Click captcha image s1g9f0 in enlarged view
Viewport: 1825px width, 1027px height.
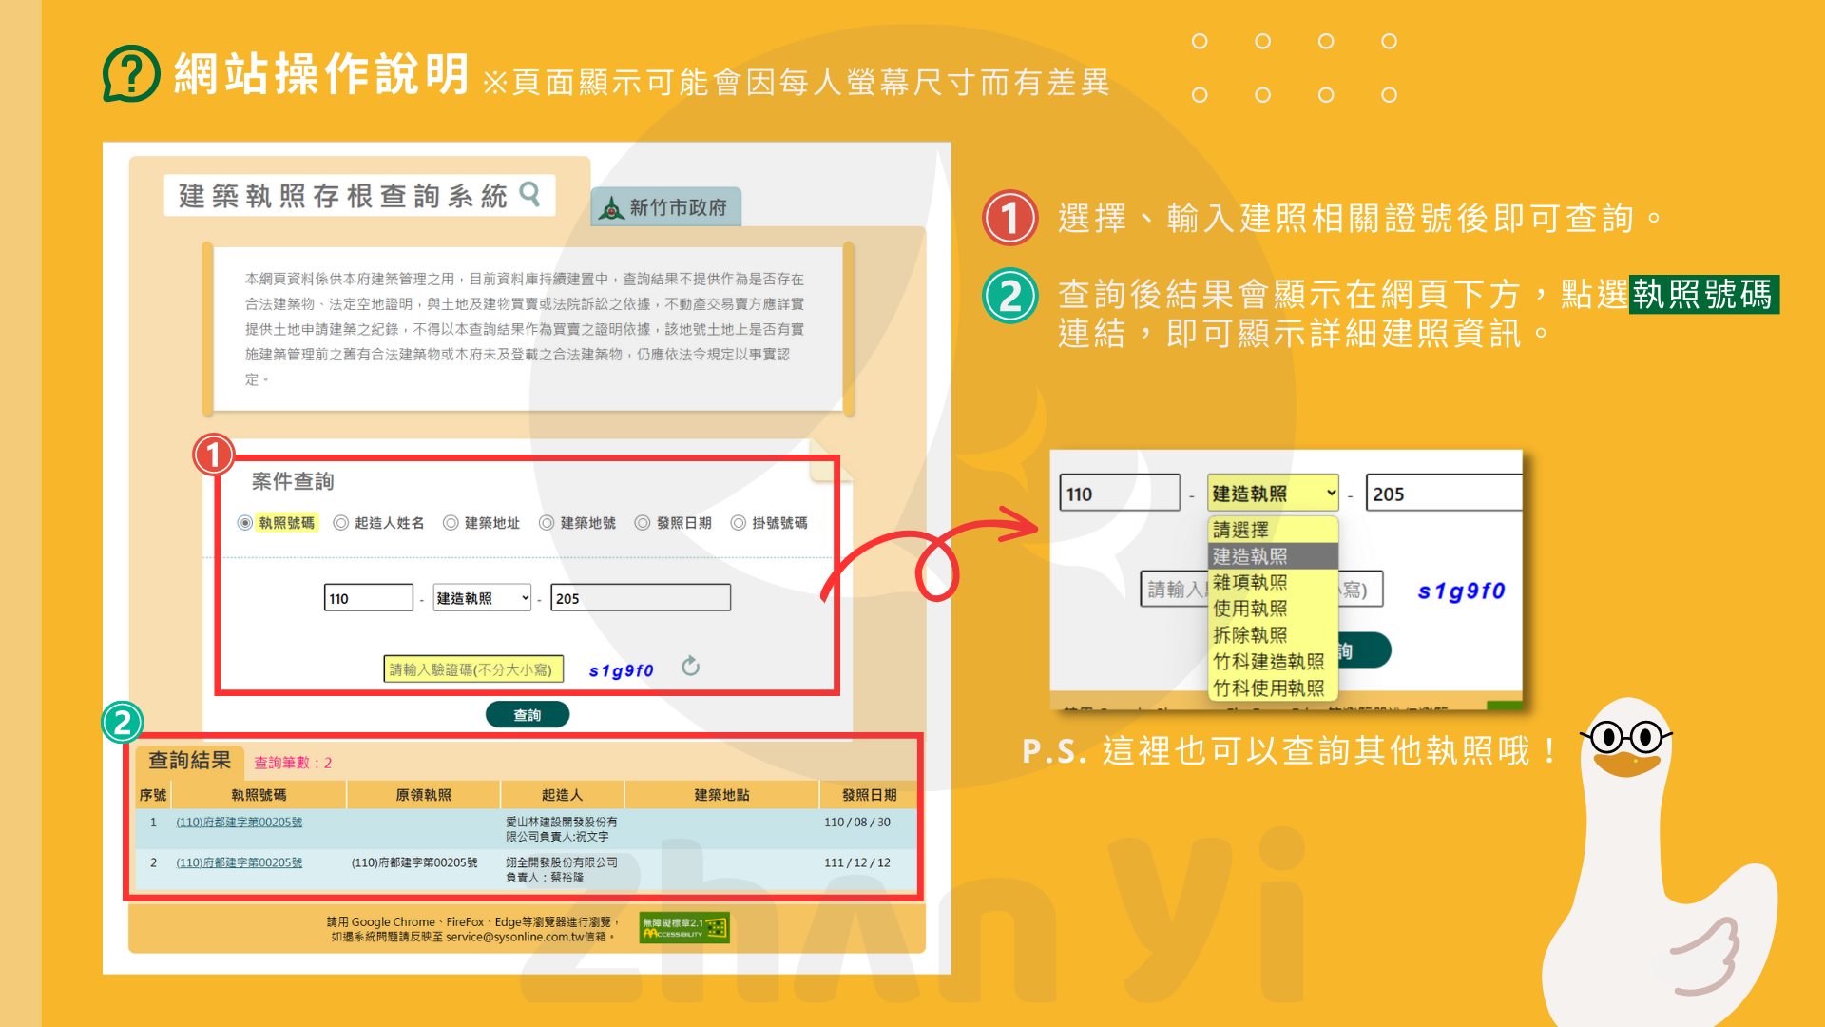pos(1462,591)
